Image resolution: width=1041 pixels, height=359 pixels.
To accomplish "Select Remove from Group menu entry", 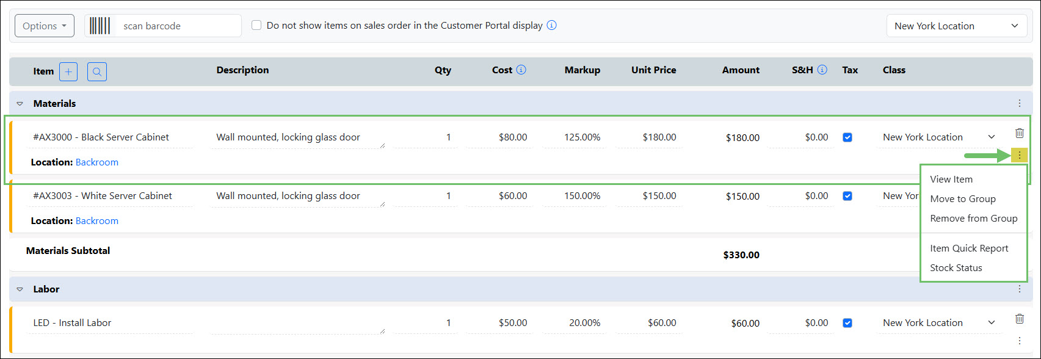I will pyautogui.click(x=974, y=219).
